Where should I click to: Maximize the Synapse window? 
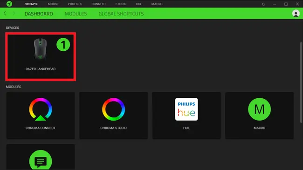point(286,4)
